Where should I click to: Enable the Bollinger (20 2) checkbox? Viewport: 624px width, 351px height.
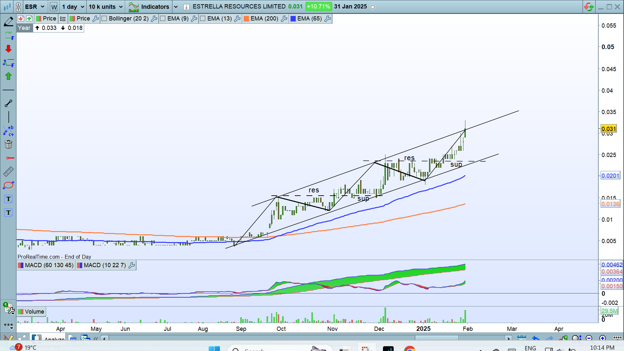click(x=104, y=19)
